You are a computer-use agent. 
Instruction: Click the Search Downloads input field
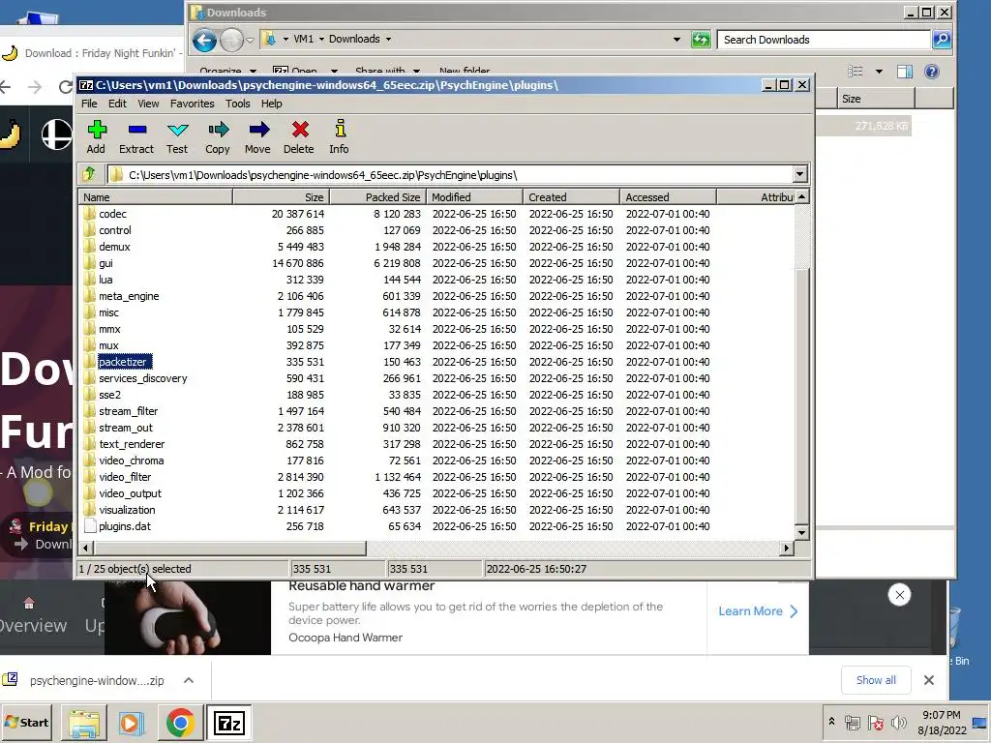(x=825, y=39)
